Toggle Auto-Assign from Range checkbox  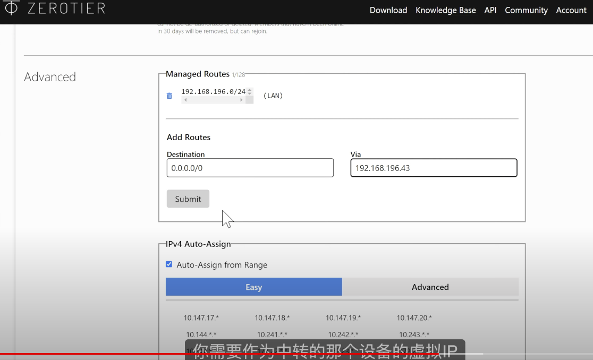169,264
